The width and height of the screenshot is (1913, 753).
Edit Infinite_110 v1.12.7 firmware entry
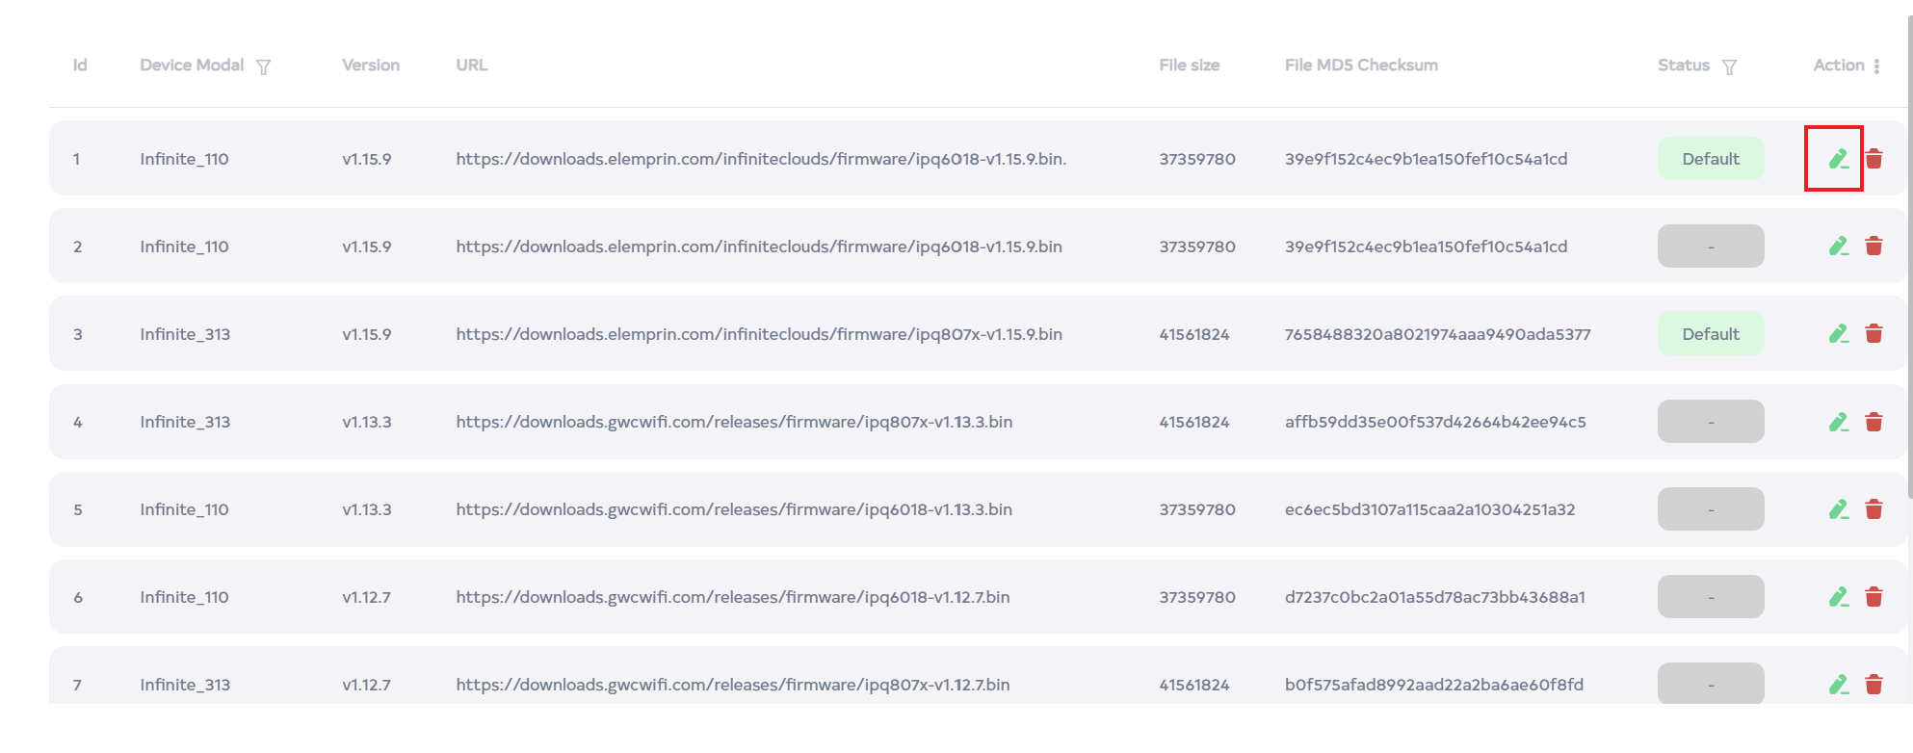click(x=1838, y=597)
